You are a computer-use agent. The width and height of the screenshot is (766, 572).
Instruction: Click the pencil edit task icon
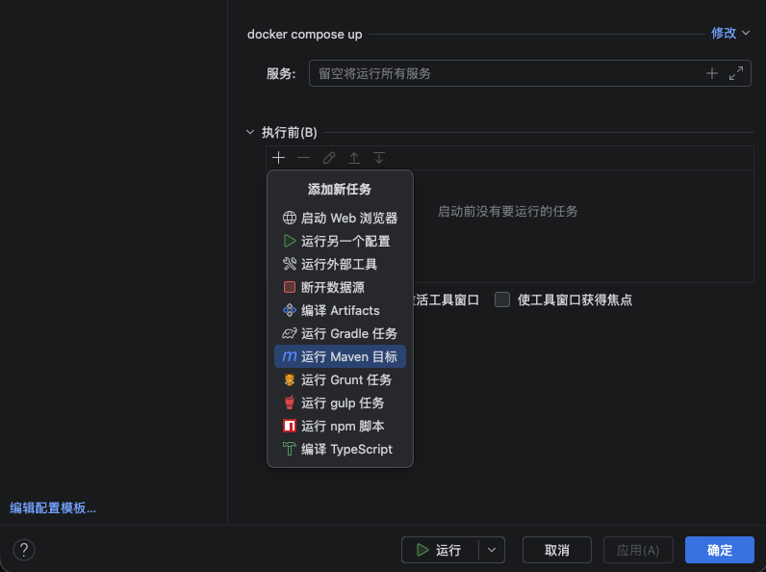[x=329, y=157]
